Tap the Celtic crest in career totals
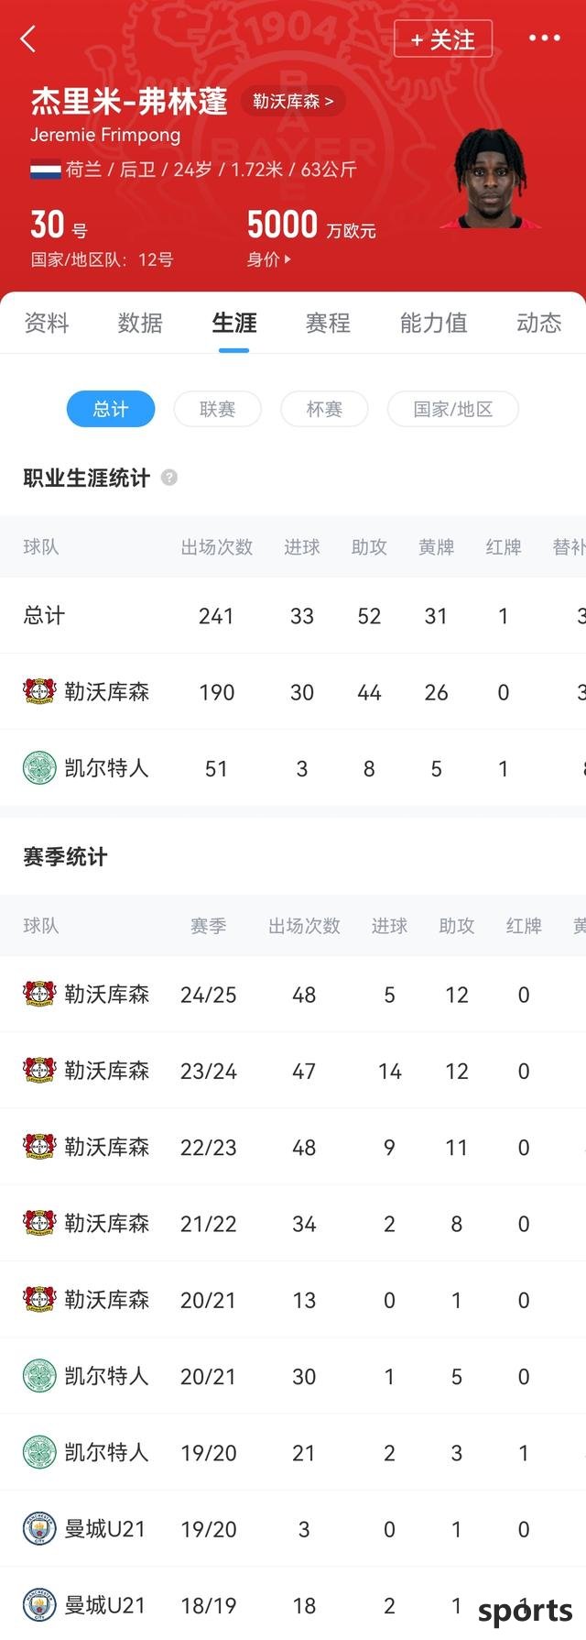The width and height of the screenshot is (586, 1640). coord(39,768)
